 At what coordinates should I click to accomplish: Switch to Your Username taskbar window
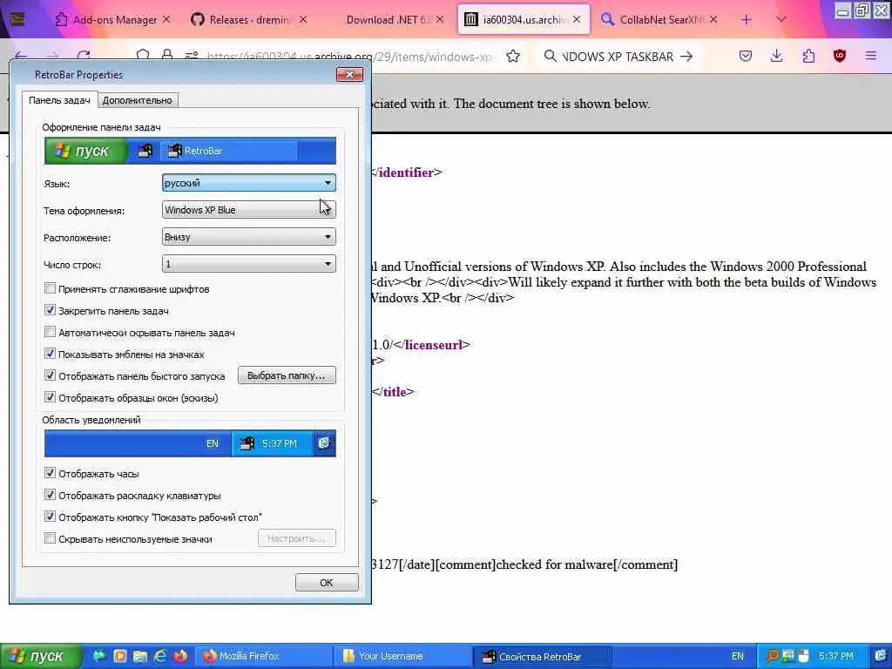click(402, 657)
